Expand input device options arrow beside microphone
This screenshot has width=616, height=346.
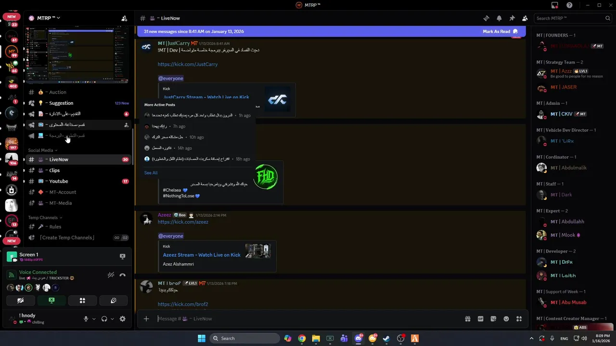[x=94, y=319]
